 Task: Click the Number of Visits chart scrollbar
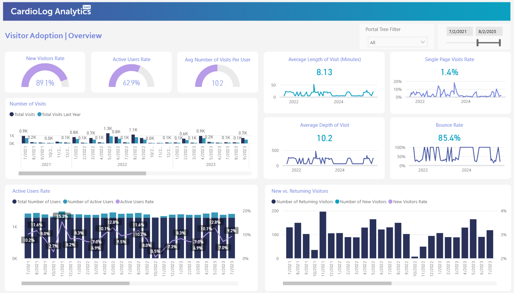point(83,173)
